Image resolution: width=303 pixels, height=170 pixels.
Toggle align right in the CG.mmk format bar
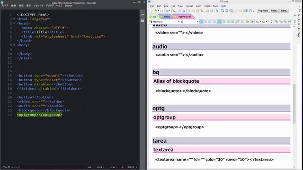point(228,22)
